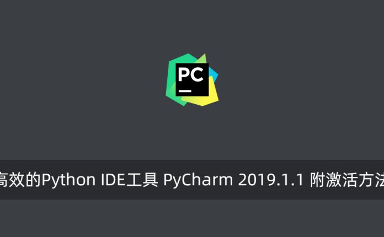The width and height of the screenshot is (384, 237).
Task: Click the blue shape on logo's right
Action: [213, 75]
